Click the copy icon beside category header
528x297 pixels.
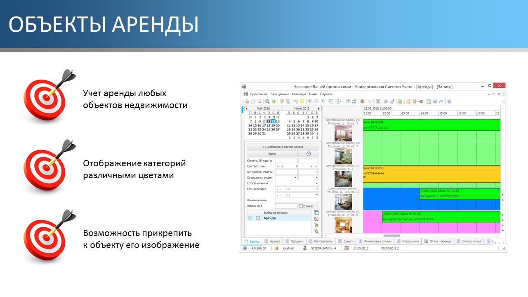tap(316, 213)
